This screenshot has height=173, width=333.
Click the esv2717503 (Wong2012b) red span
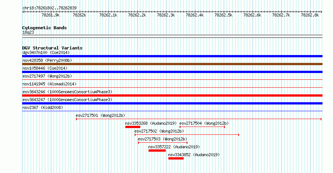tap(163, 143)
